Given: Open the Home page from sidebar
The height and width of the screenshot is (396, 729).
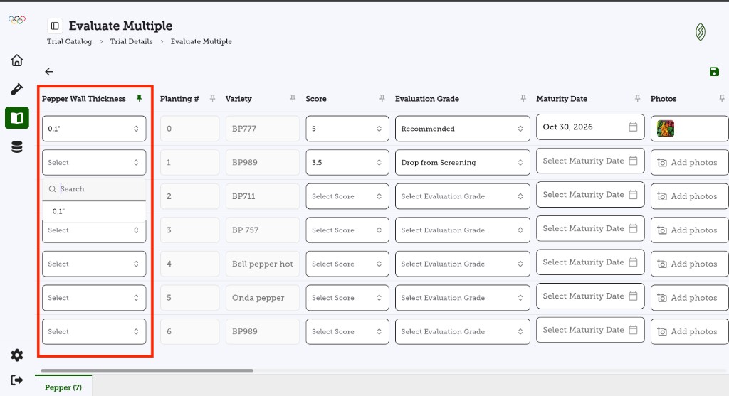Looking at the screenshot, I should pos(17,60).
